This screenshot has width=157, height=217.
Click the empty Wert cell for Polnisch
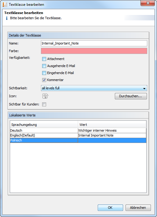coord(112,140)
